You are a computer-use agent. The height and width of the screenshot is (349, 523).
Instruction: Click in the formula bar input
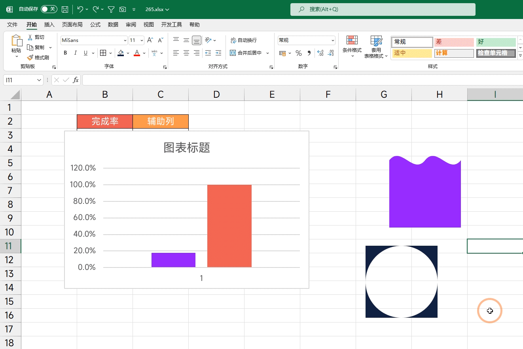tap(303, 80)
